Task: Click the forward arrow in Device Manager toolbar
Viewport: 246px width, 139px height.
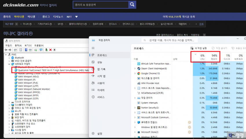Action: (x=10, y=50)
